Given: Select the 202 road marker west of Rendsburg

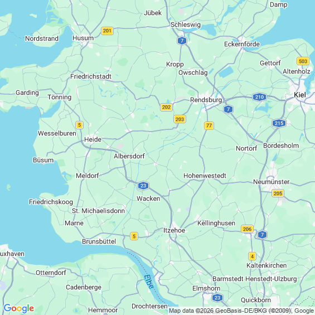Looking at the screenshot, I should point(166,107).
